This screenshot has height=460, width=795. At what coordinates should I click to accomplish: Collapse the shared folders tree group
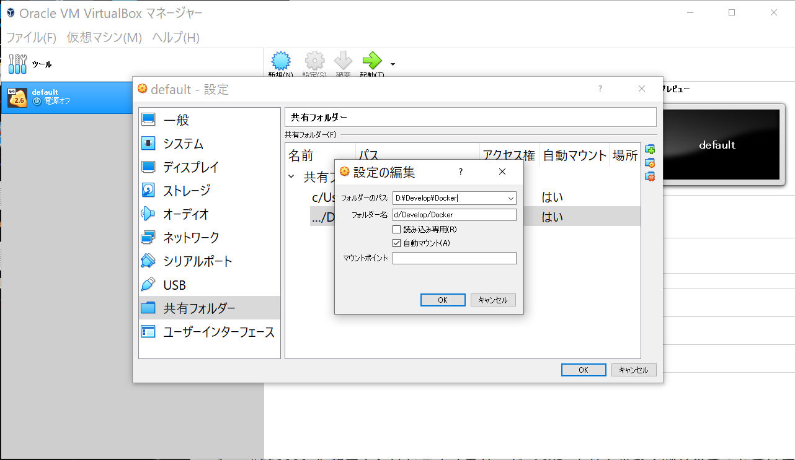pyautogui.click(x=291, y=176)
